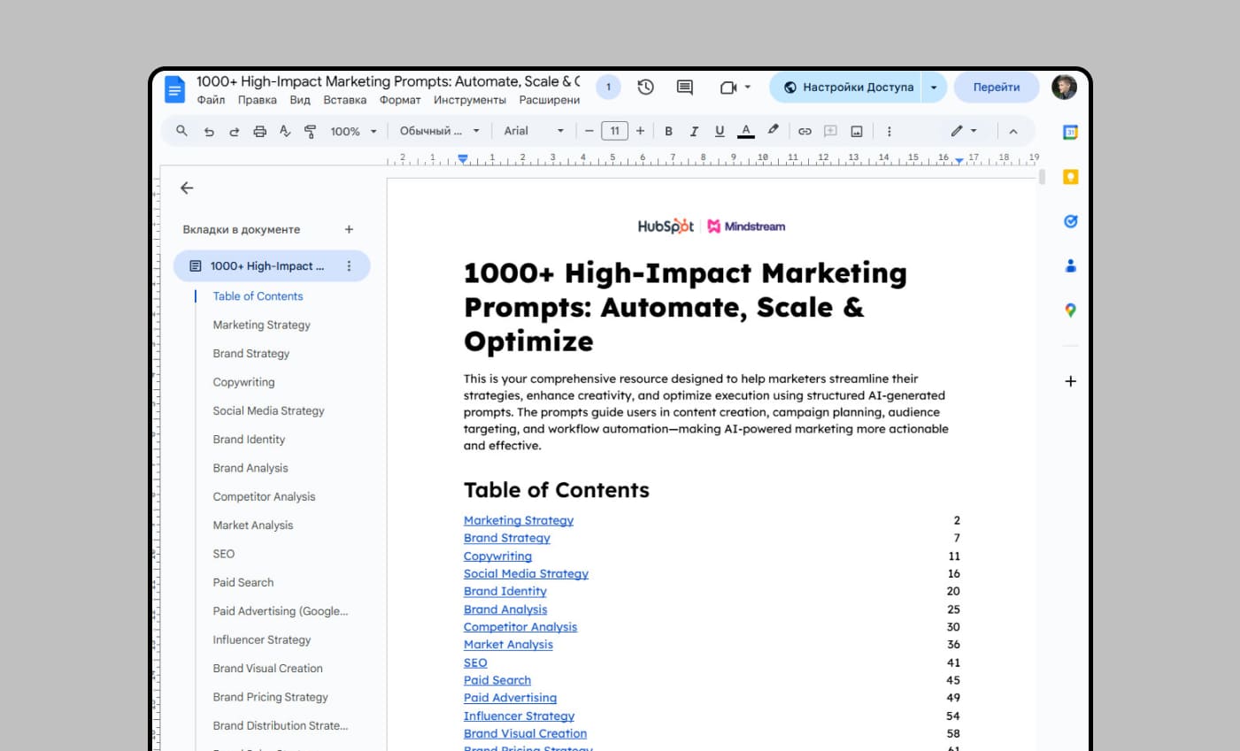The image size is (1240, 751).
Task: Toggle italic formatting
Action: [694, 130]
